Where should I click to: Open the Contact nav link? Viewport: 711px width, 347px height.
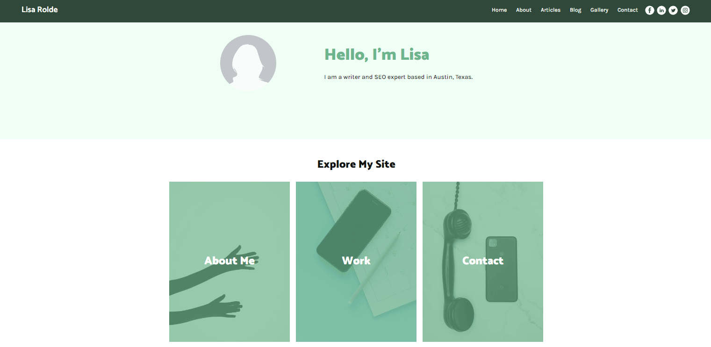point(627,10)
